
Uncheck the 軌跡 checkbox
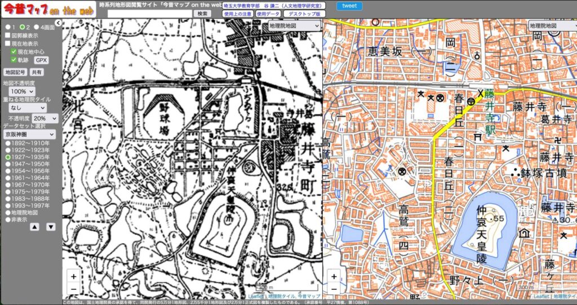14,60
